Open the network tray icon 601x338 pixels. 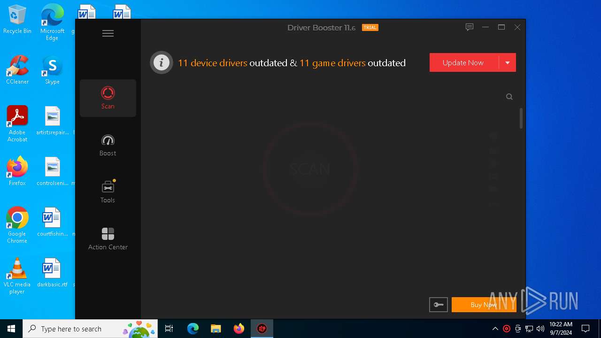529,329
